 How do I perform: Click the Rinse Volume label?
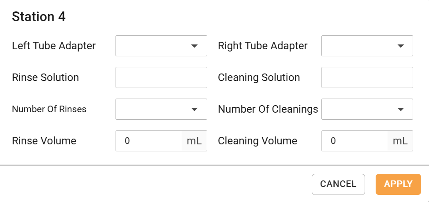click(44, 141)
